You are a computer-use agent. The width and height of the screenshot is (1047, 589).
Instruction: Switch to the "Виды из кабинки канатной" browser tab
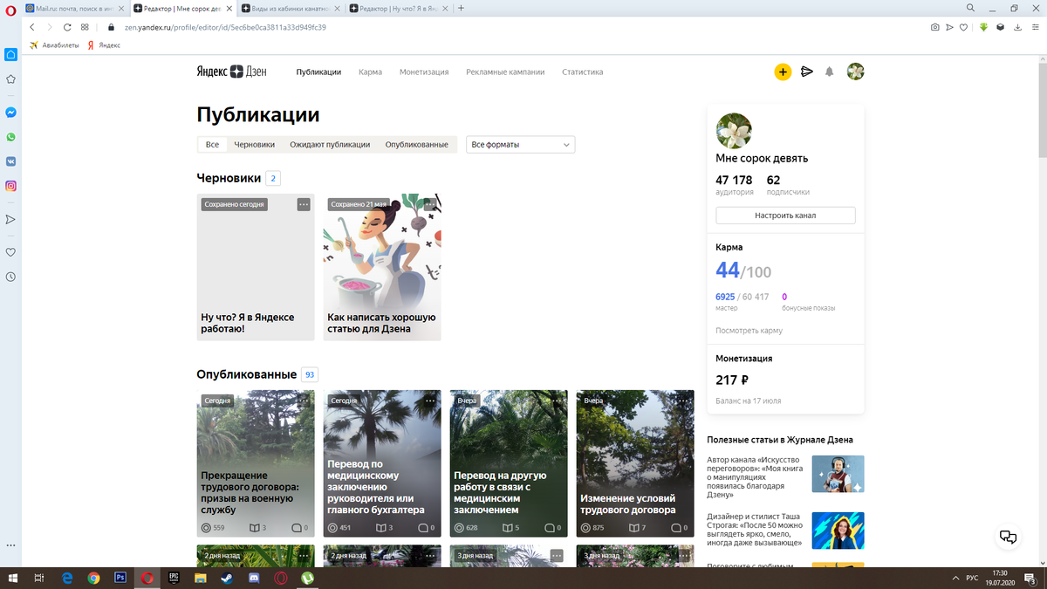292,8
